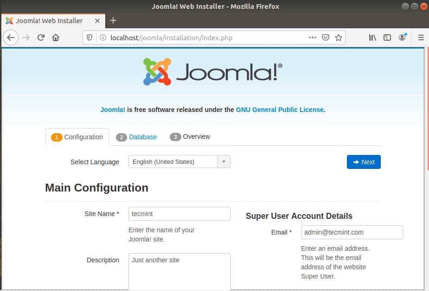Click the Main Configuration heading
The height and width of the screenshot is (291, 429).
[96, 188]
